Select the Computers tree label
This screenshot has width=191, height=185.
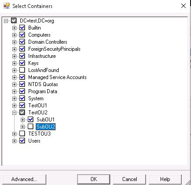39,35
